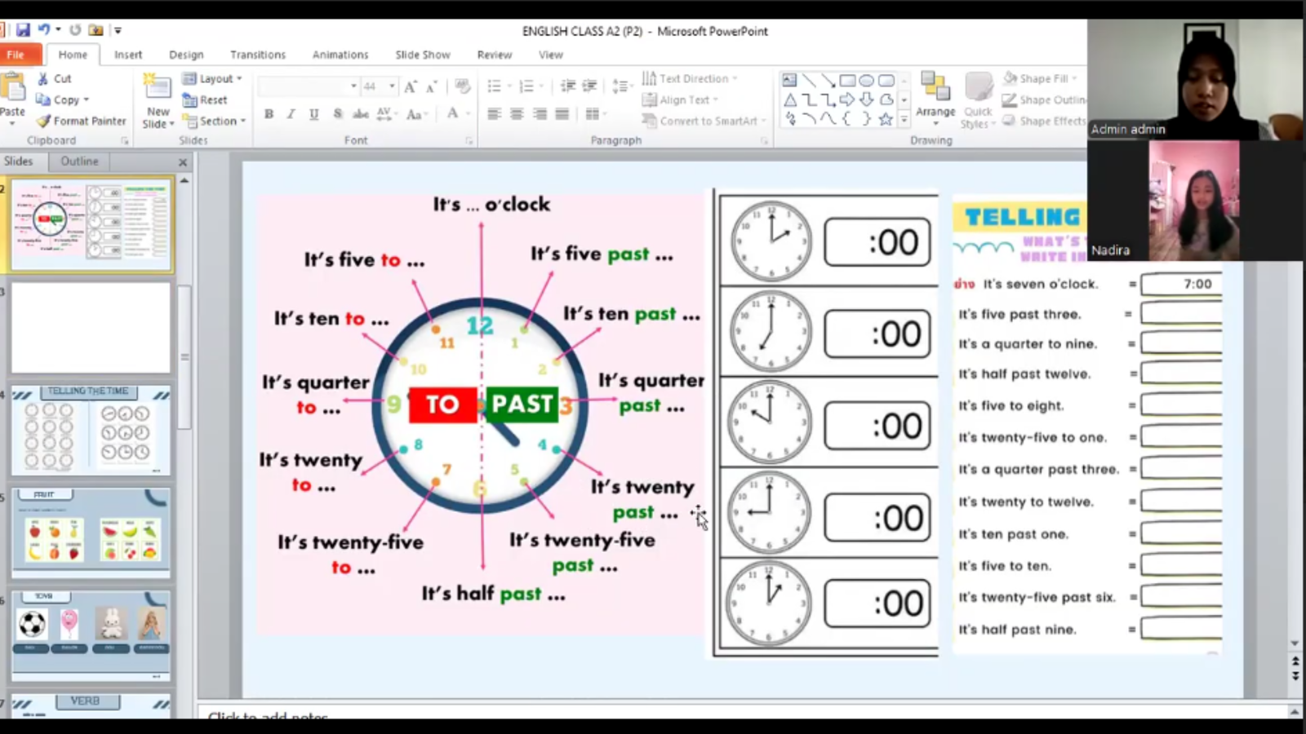Choose the 5-point star shape

tap(886, 119)
